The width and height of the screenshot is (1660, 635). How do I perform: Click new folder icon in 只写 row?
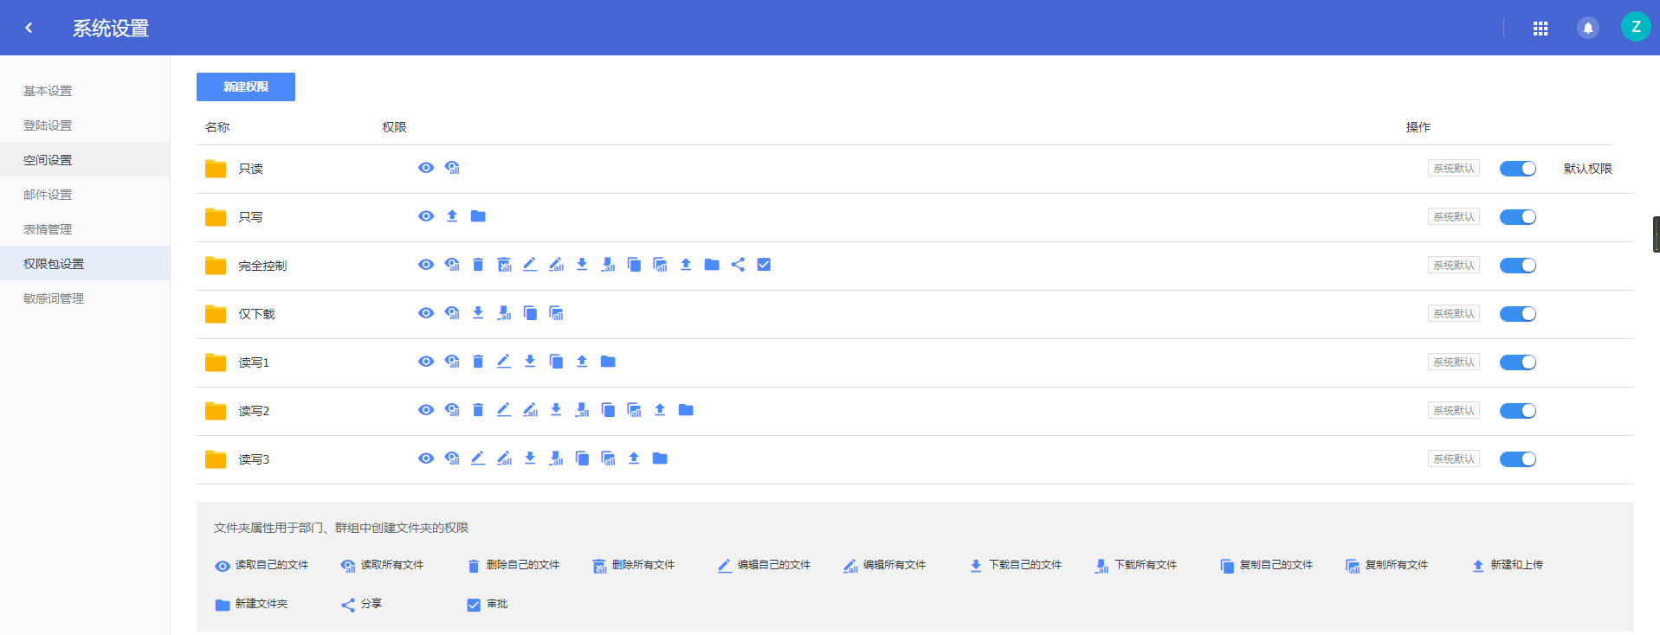pos(478,216)
